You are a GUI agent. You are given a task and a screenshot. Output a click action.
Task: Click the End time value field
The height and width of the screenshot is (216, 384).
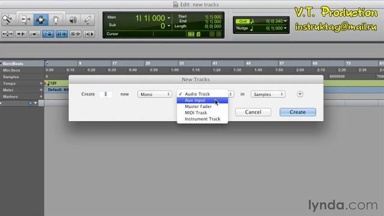point(213,22)
